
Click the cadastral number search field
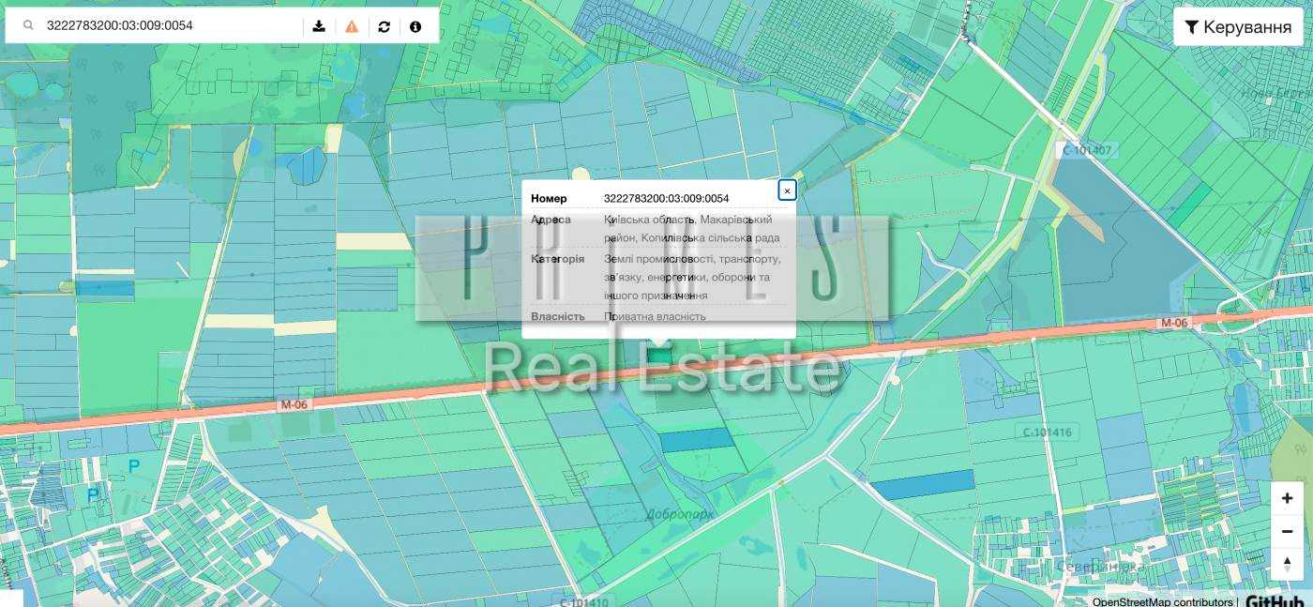173,26
